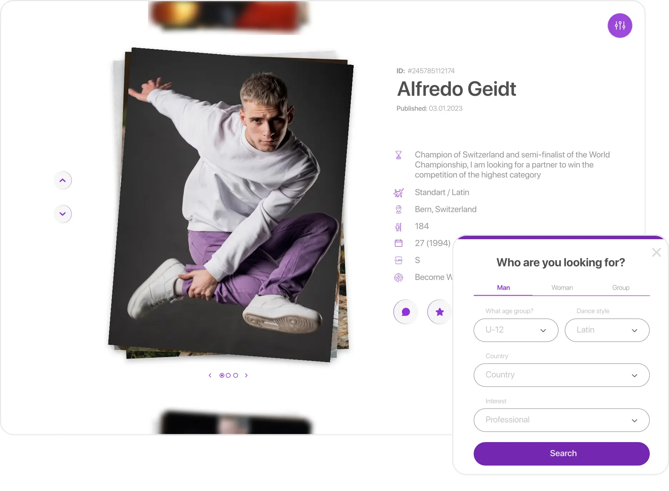Open chat with the message bubble button

[x=405, y=312]
